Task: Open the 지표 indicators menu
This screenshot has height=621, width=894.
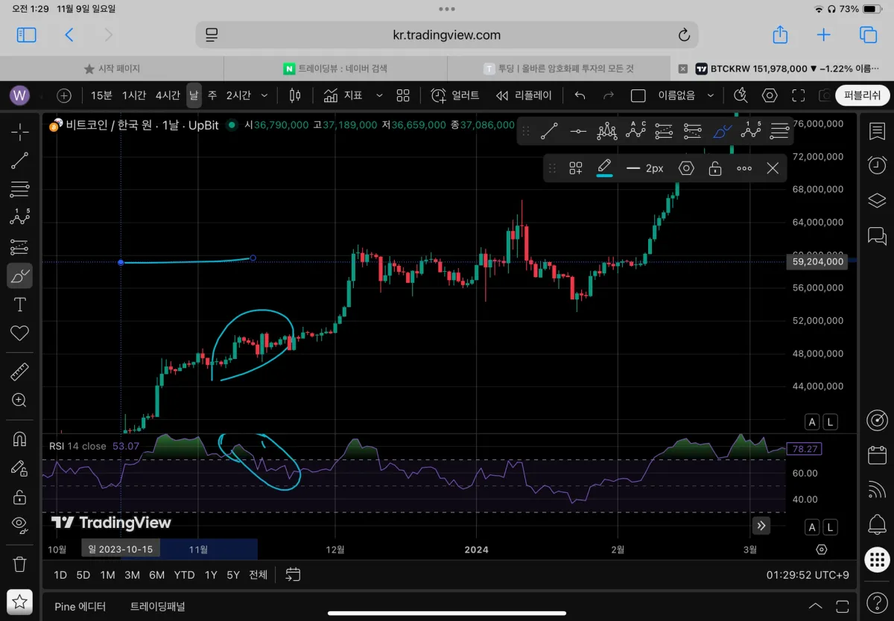Action: point(343,95)
